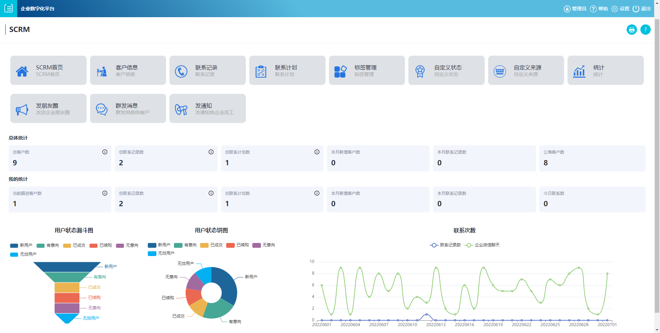
Task: Click the 今日联系数 statistic card
Action: coord(592,199)
